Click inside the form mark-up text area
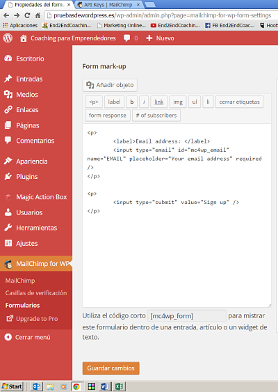This screenshot has width=278, height=392. pyautogui.click(x=177, y=216)
